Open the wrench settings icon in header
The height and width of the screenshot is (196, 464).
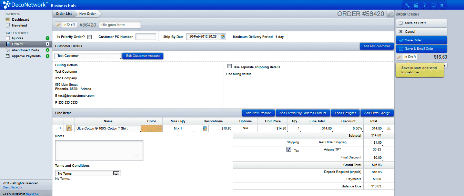407,5
